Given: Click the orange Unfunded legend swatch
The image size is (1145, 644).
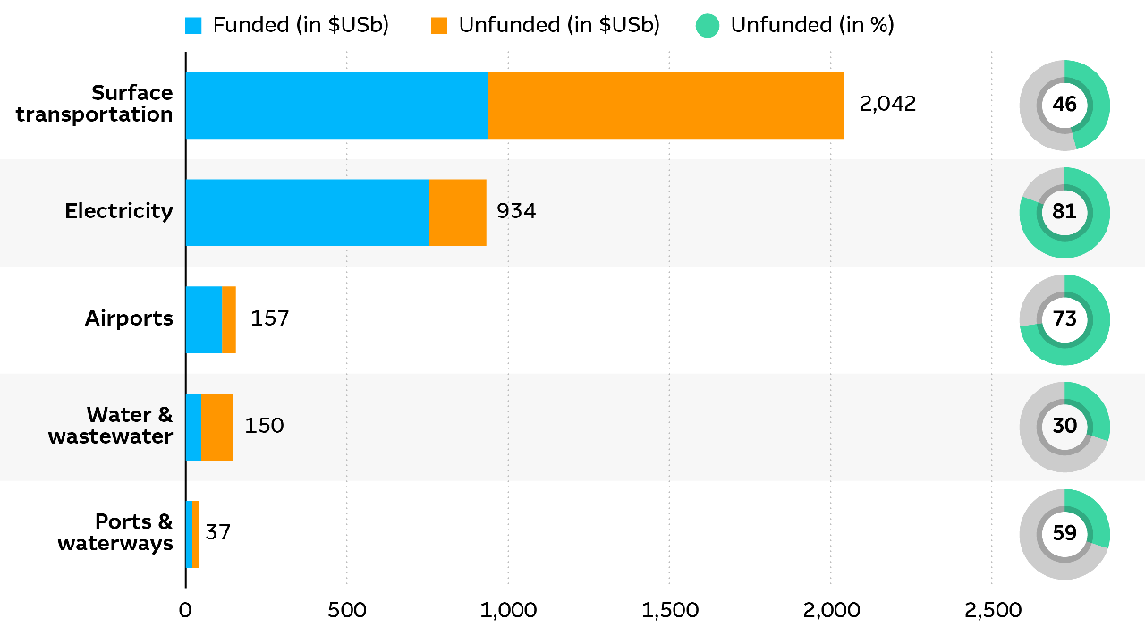Looking at the screenshot, I should coord(438,26).
